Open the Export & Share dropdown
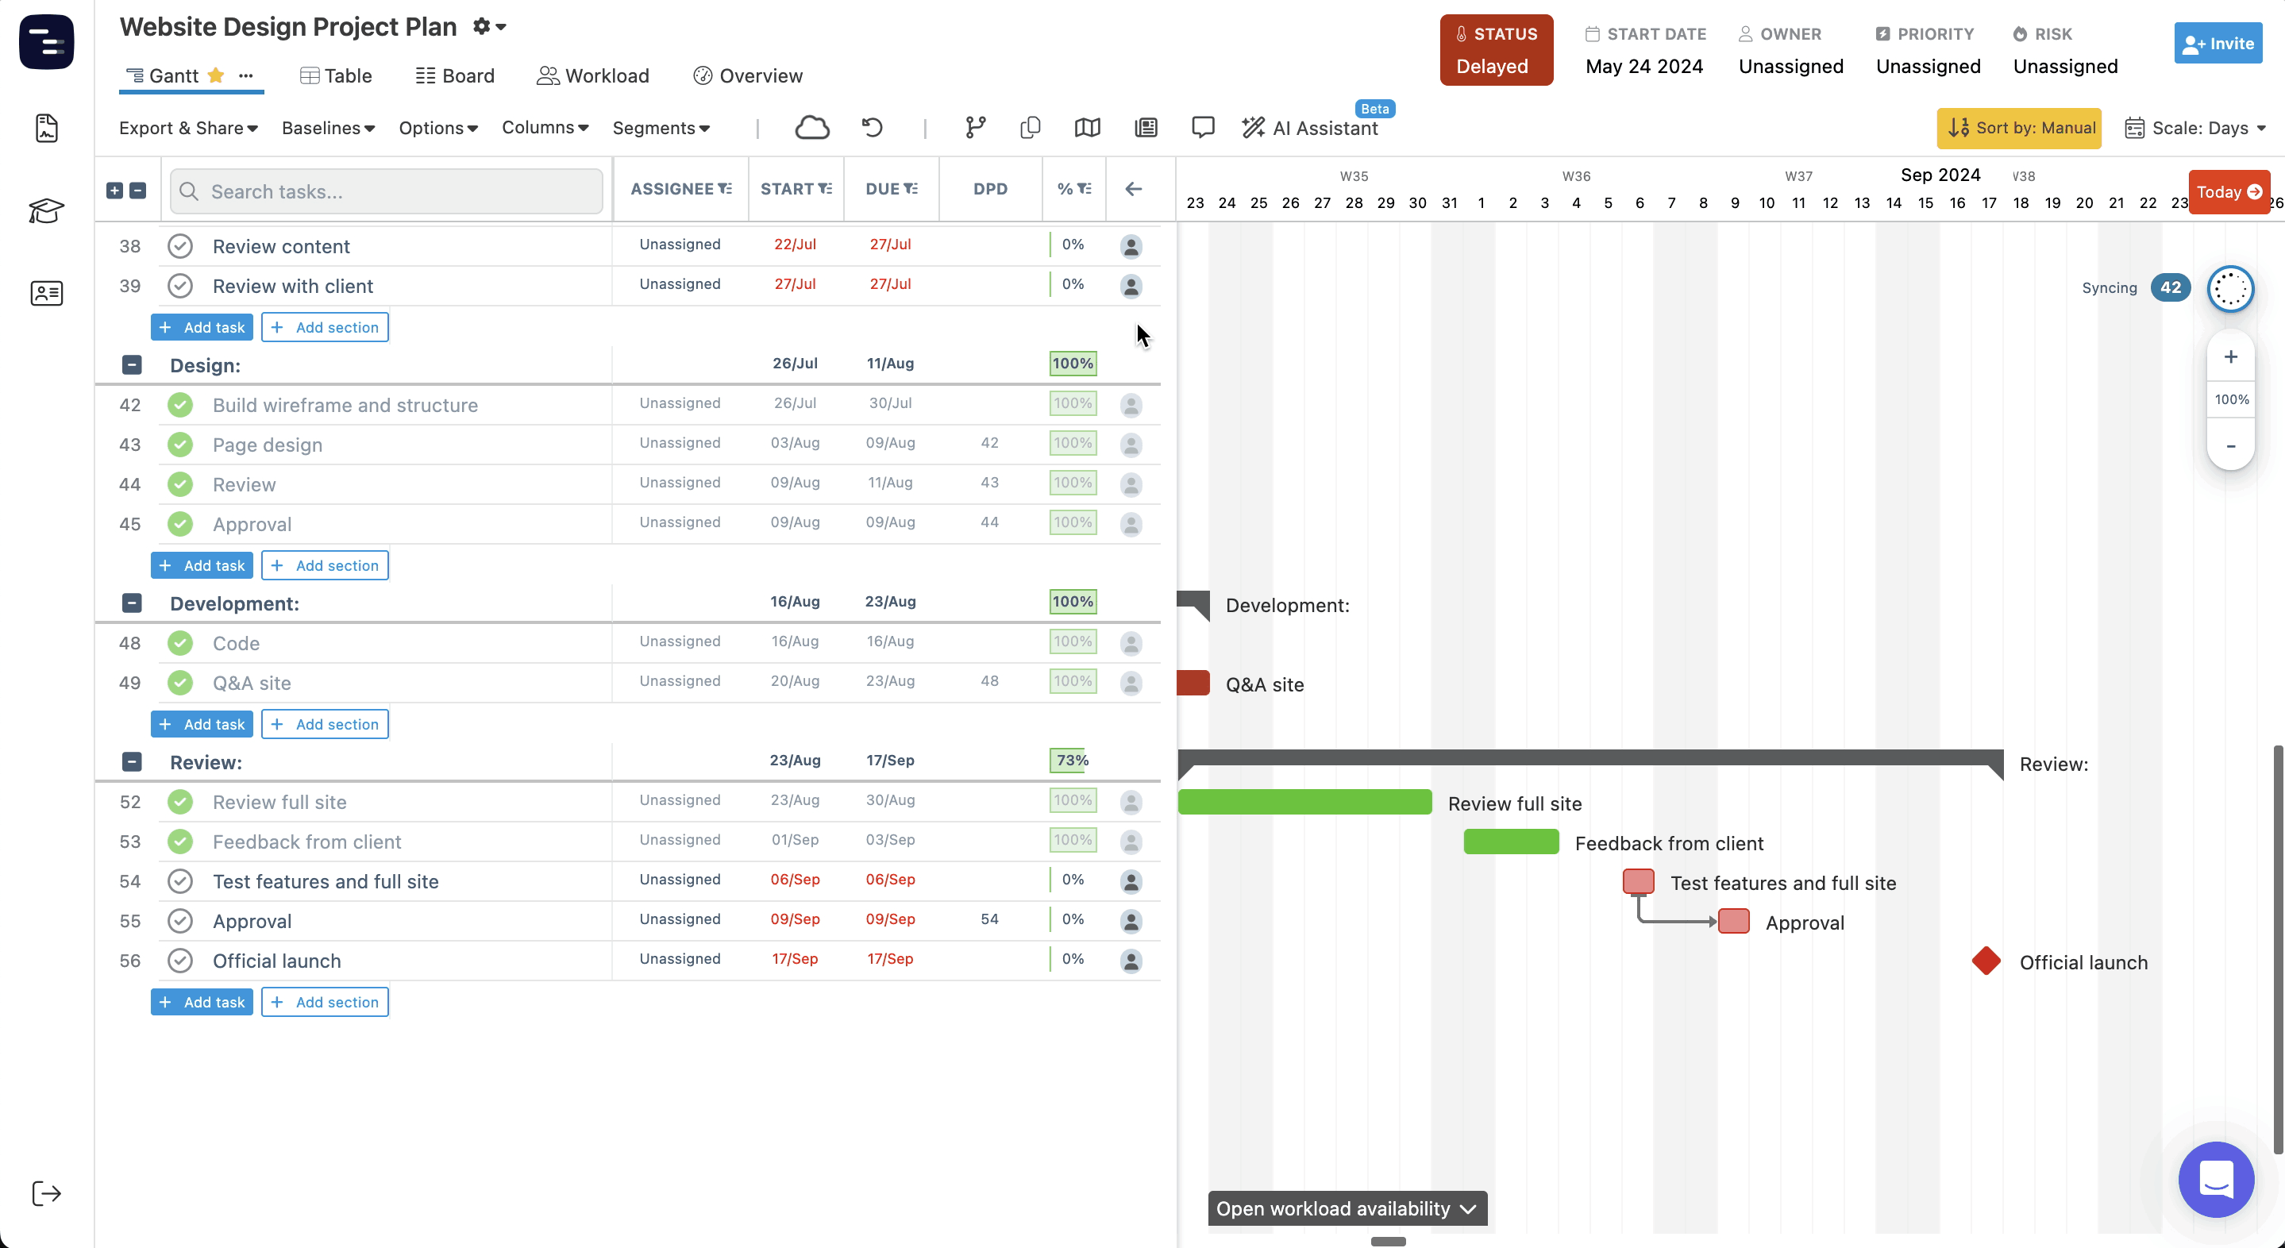Screen dimensions: 2285x1248 tap(188, 128)
